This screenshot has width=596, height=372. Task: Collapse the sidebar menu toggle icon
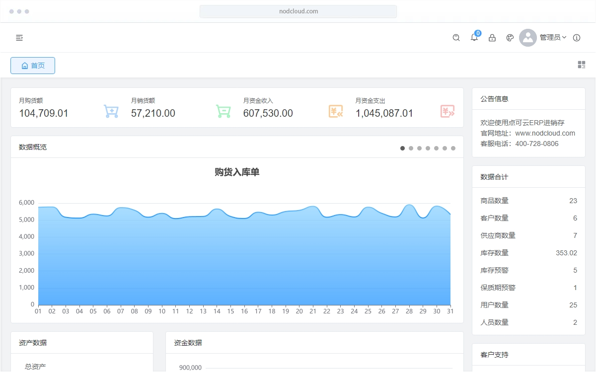point(19,38)
